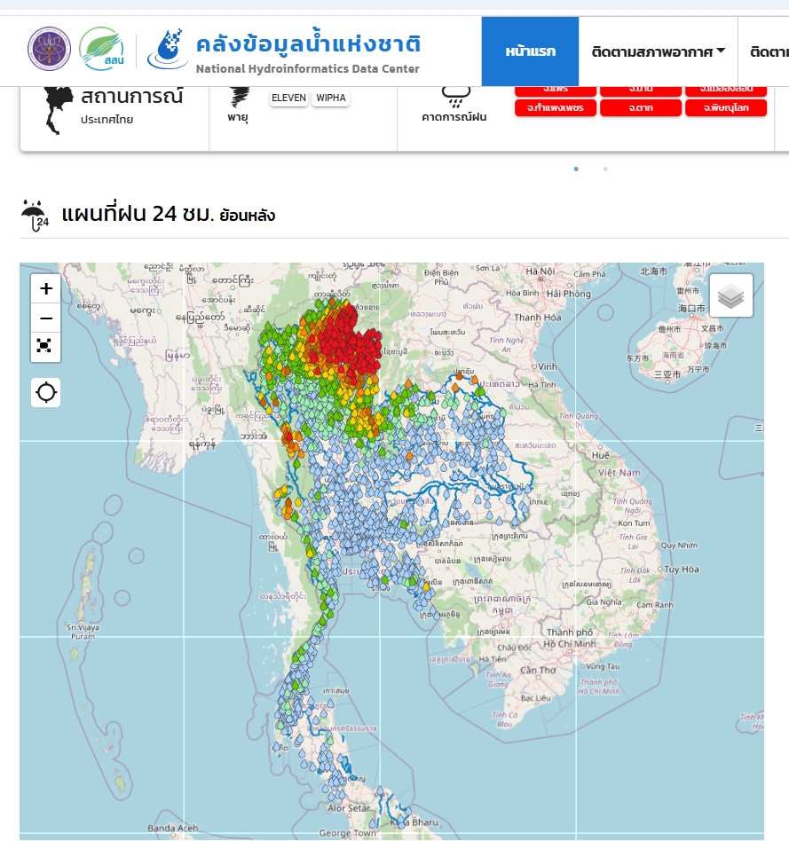This screenshot has height=841, width=789.
Task: Select the หน้าแรก home tab
Action: point(530,51)
